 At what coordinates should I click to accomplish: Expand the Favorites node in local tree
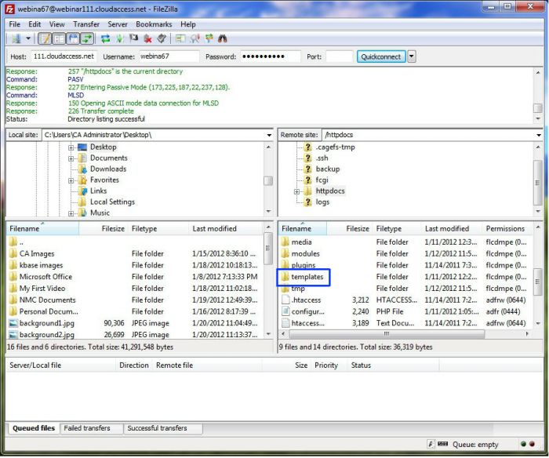click(71, 180)
